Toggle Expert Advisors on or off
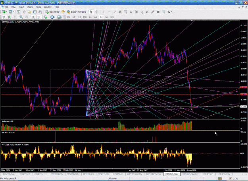 click(77, 12)
